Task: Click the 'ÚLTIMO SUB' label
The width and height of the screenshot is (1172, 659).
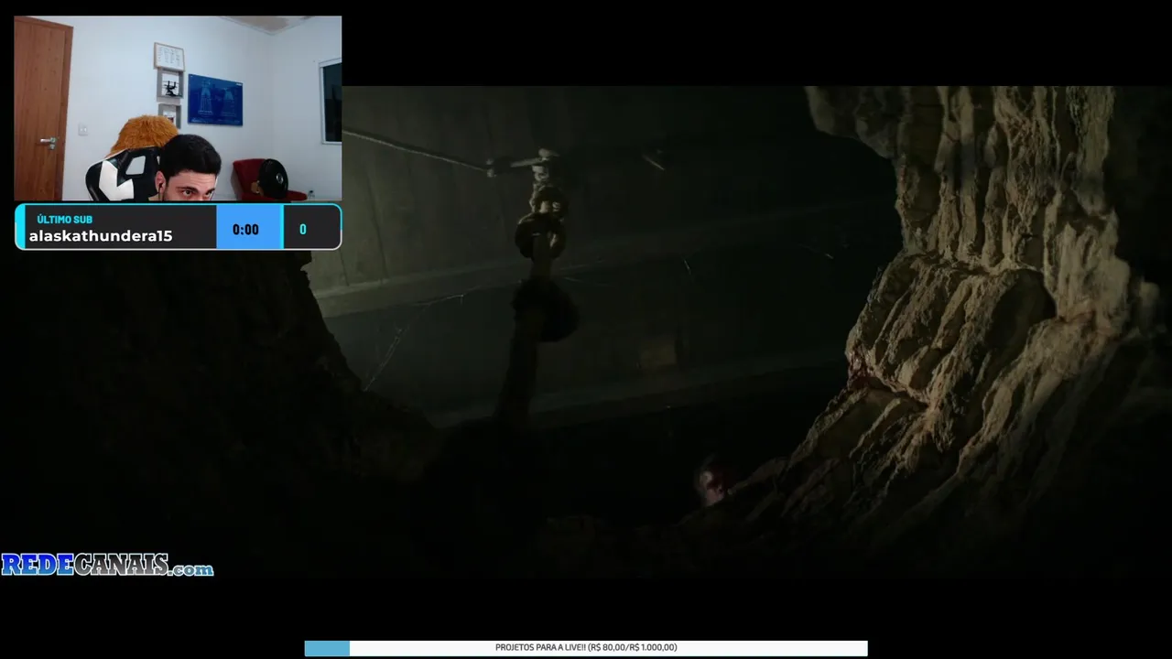Action: click(64, 220)
